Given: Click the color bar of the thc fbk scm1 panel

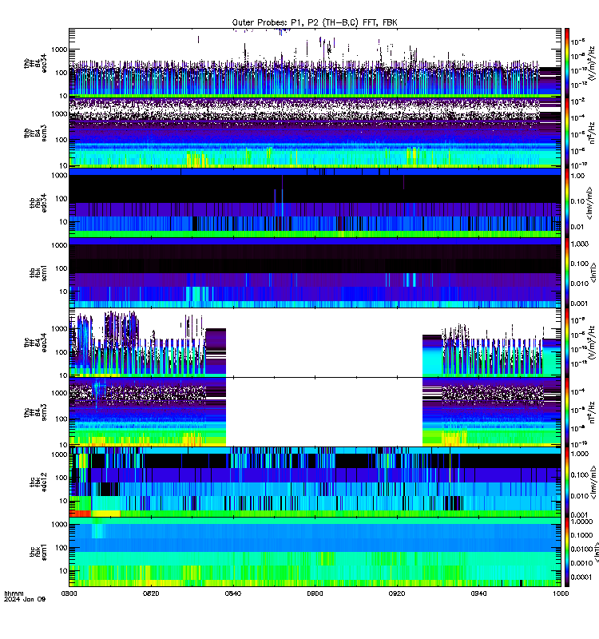Looking at the screenshot, I should [x=566, y=552].
